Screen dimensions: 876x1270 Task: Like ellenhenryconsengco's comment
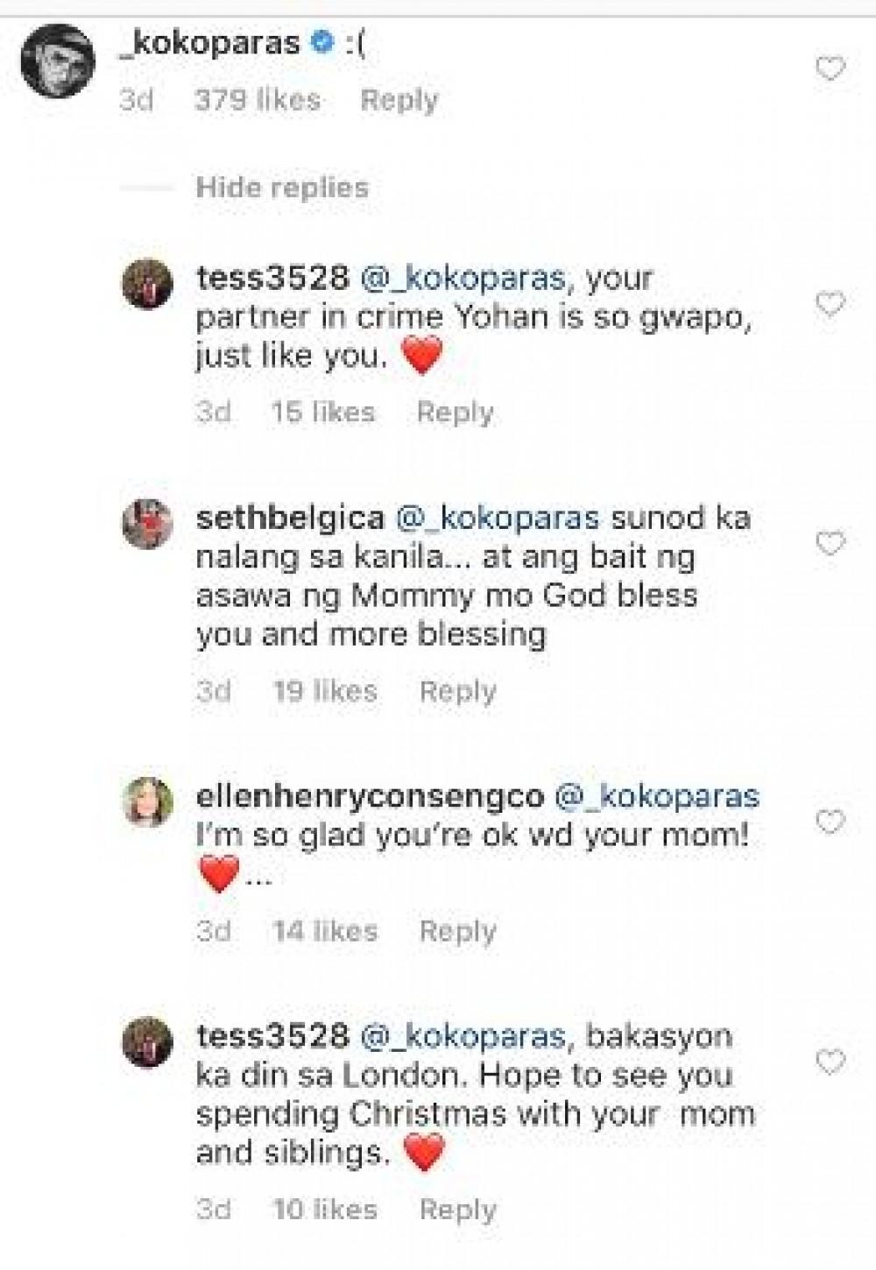830,822
